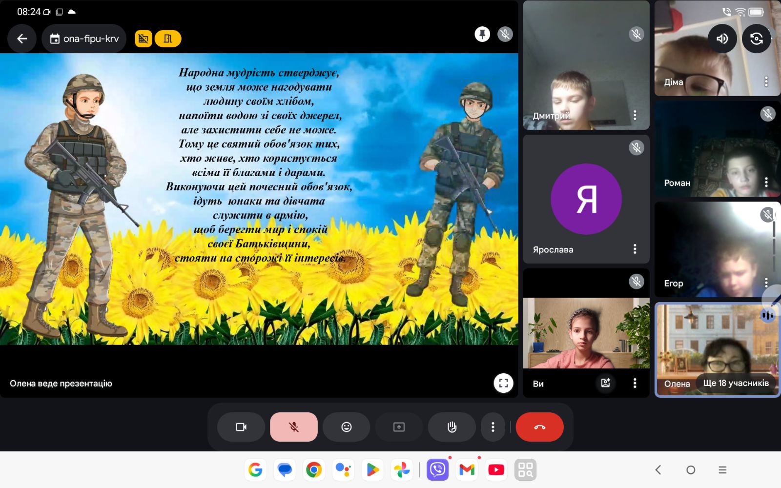The height and width of the screenshot is (488, 781).
Task: Open ona-fipu-krv meeting details
Action: click(x=84, y=39)
